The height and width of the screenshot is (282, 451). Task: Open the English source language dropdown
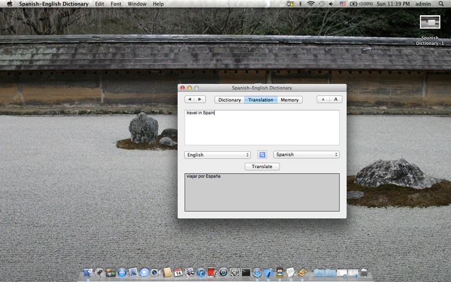click(x=218, y=155)
